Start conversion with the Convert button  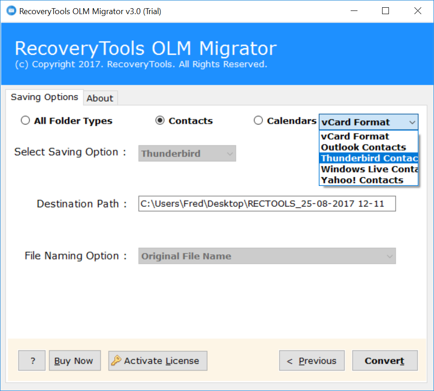click(385, 360)
